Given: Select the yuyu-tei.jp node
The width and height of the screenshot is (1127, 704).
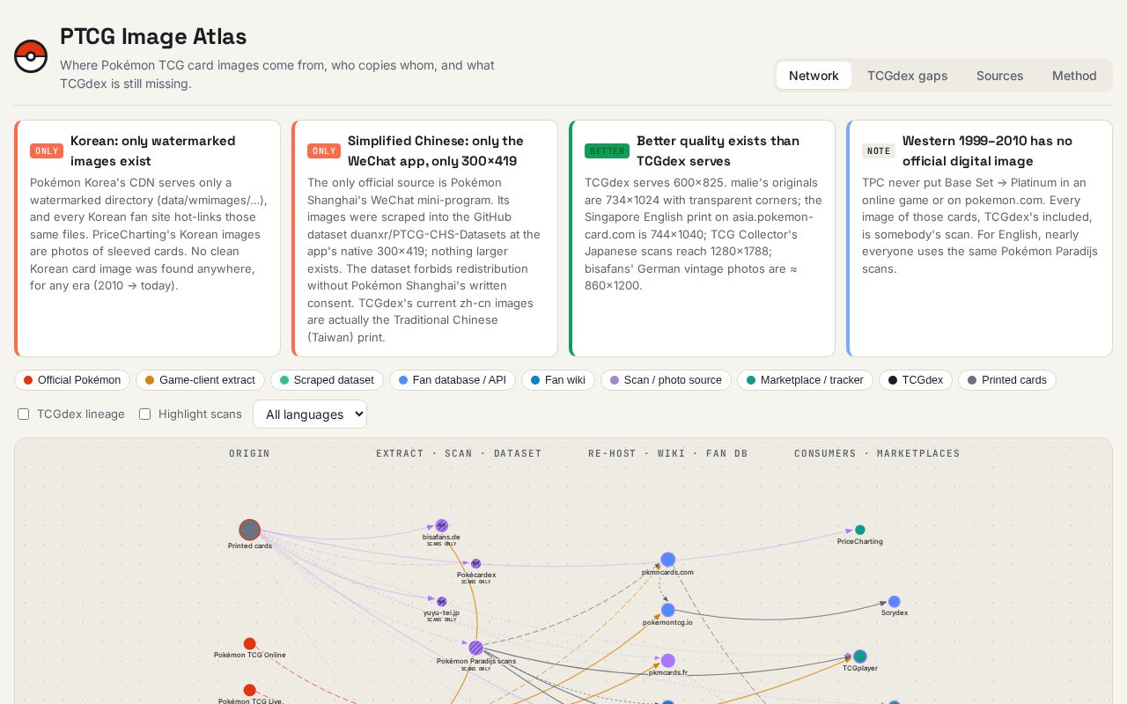Looking at the screenshot, I should pos(442,602).
